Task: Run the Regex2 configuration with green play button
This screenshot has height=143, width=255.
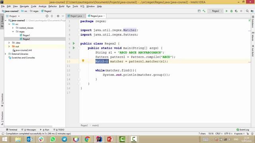Action: click(x=227, y=11)
